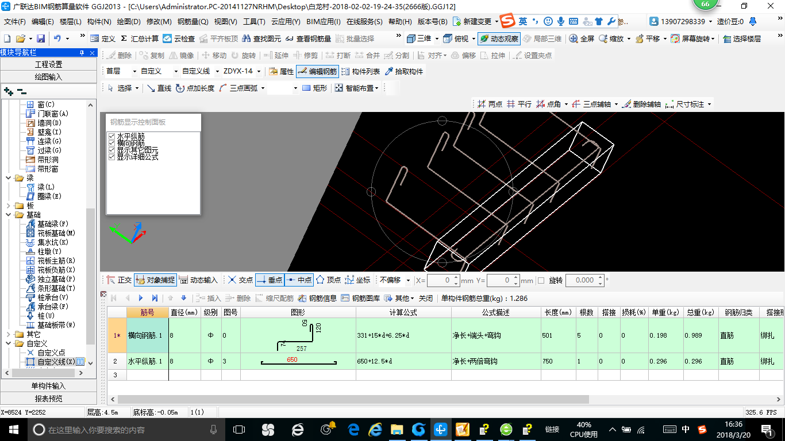Image resolution: width=785 pixels, height=441 pixels.
Task: Open 查看钢筋量 view rebar quantity
Action: pos(309,38)
